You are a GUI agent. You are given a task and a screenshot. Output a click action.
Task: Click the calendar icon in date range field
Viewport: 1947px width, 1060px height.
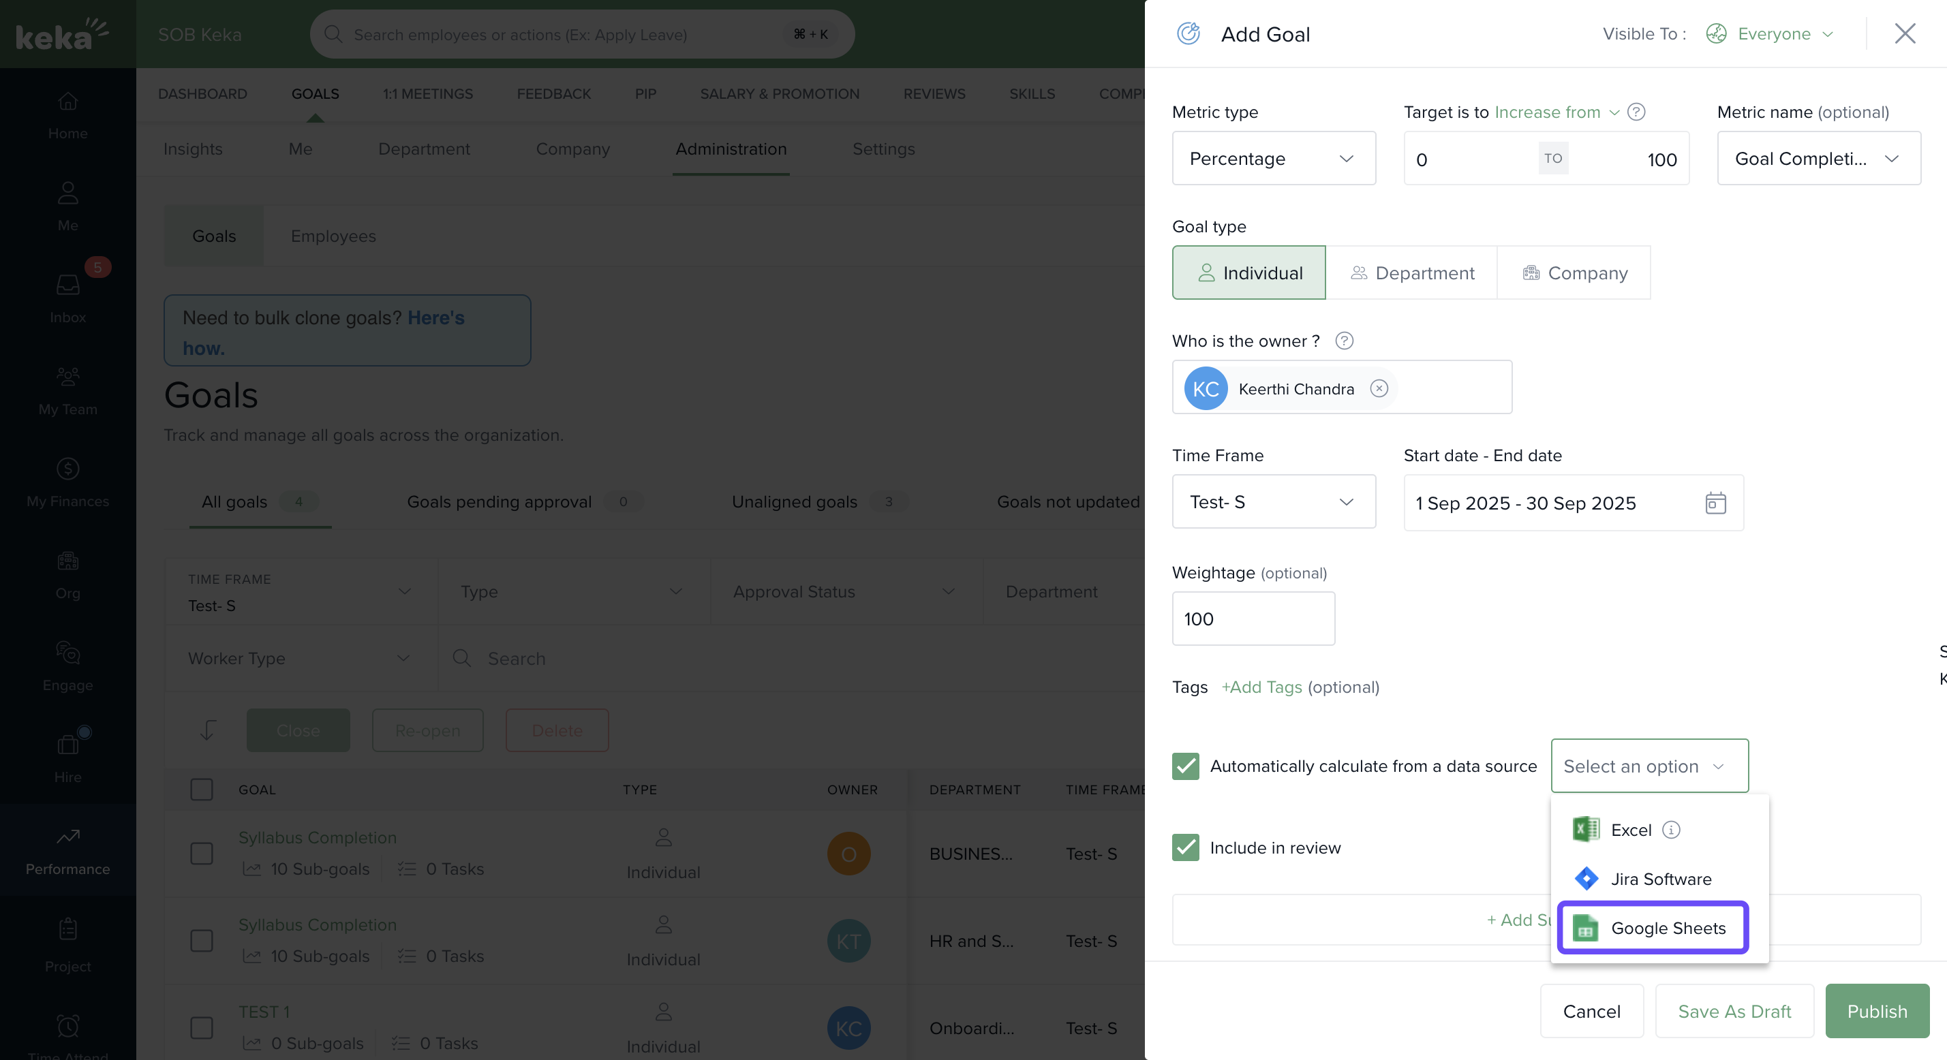[x=1715, y=503]
